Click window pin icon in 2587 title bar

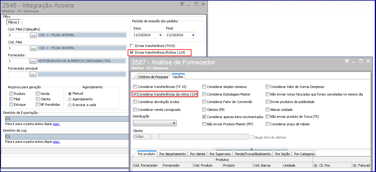tap(347, 61)
